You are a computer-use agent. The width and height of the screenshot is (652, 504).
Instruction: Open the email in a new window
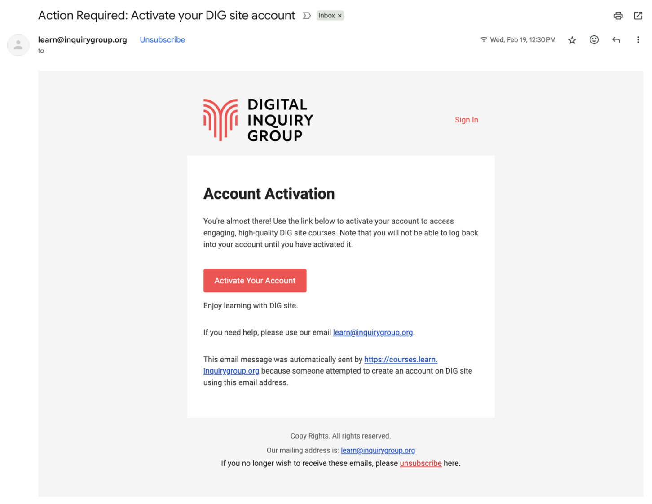(x=638, y=15)
